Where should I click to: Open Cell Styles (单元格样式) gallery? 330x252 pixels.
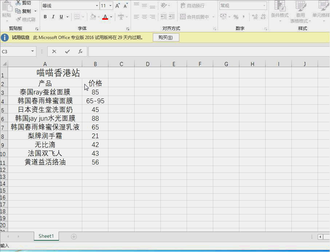click(x=321, y=11)
